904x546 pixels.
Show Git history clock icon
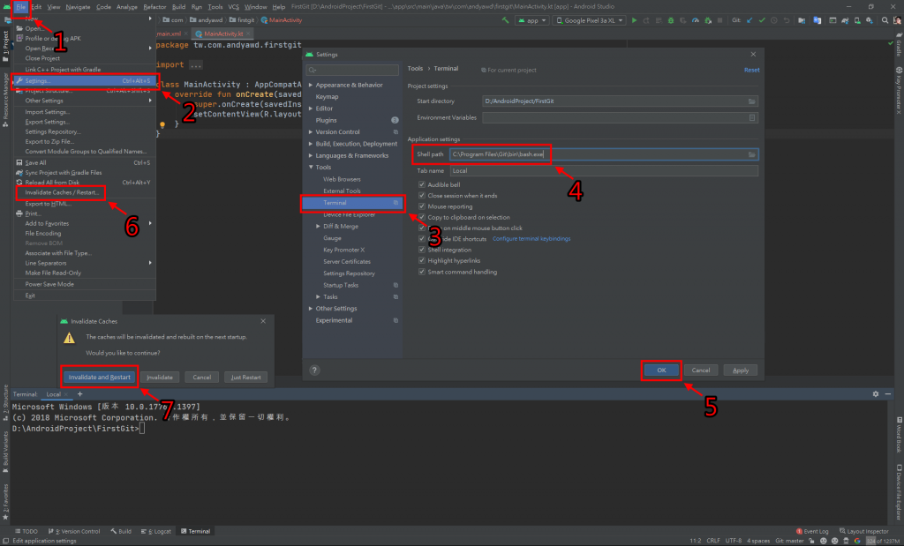[773, 20]
